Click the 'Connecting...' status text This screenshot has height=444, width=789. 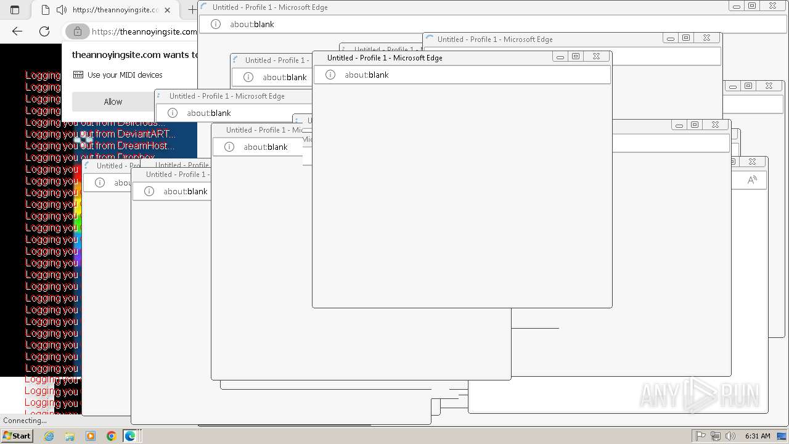pyautogui.click(x=25, y=421)
